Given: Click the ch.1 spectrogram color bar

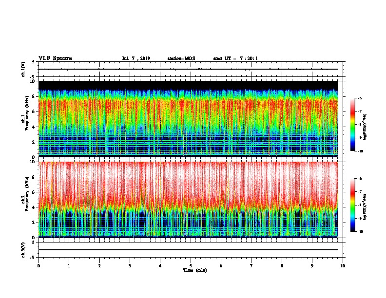Looking at the screenshot, I should point(352,125).
